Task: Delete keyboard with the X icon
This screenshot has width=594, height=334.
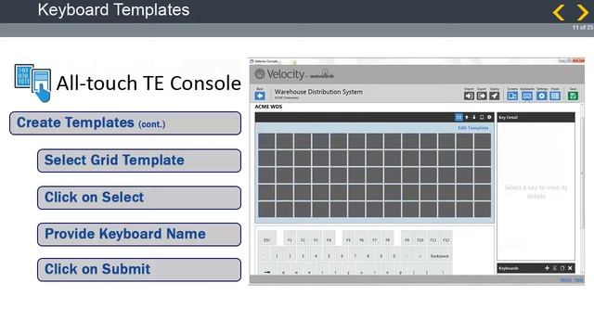Action: pyautogui.click(x=570, y=268)
